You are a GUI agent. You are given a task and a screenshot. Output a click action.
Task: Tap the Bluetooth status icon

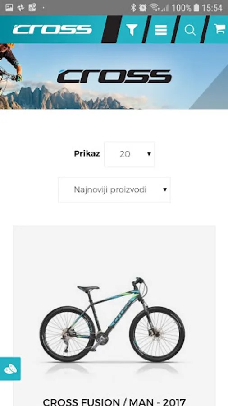[x=133, y=8]
